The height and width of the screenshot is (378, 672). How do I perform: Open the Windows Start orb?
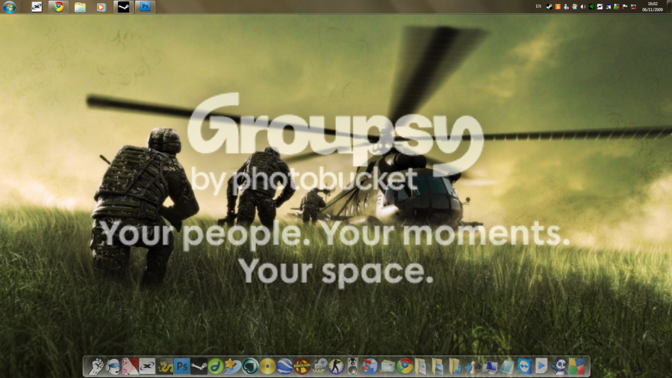click(9, 7)
